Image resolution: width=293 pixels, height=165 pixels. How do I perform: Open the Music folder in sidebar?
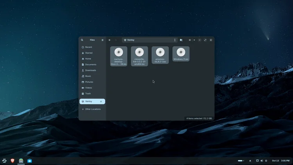click(x=92, y=76)
